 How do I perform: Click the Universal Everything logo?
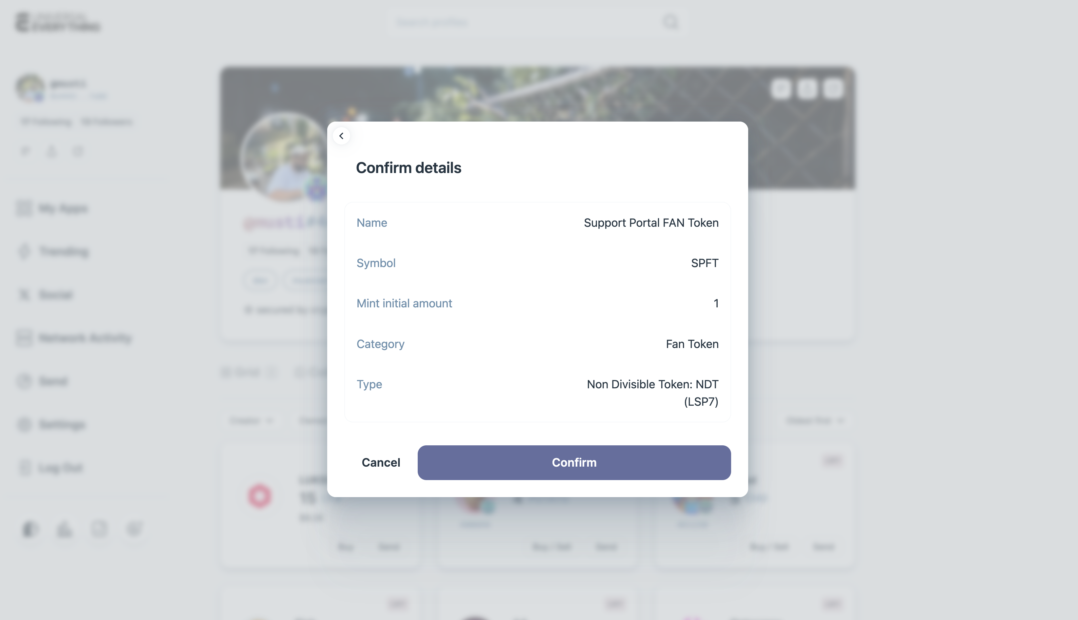pyautogui.click(x=58, y=22)
